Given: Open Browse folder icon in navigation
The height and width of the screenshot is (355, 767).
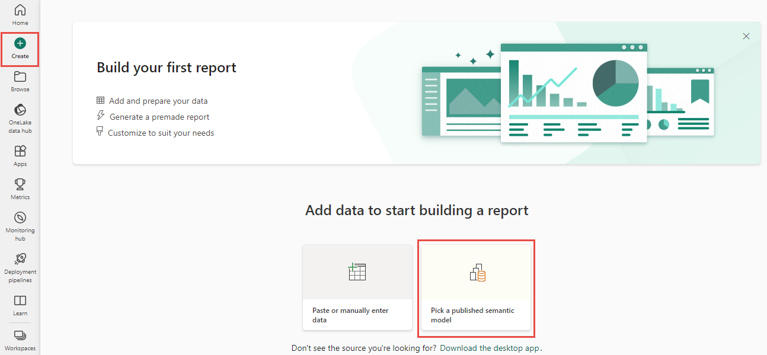Looking at the screenshot, I should pyautogui.click(x=20, y=82).
